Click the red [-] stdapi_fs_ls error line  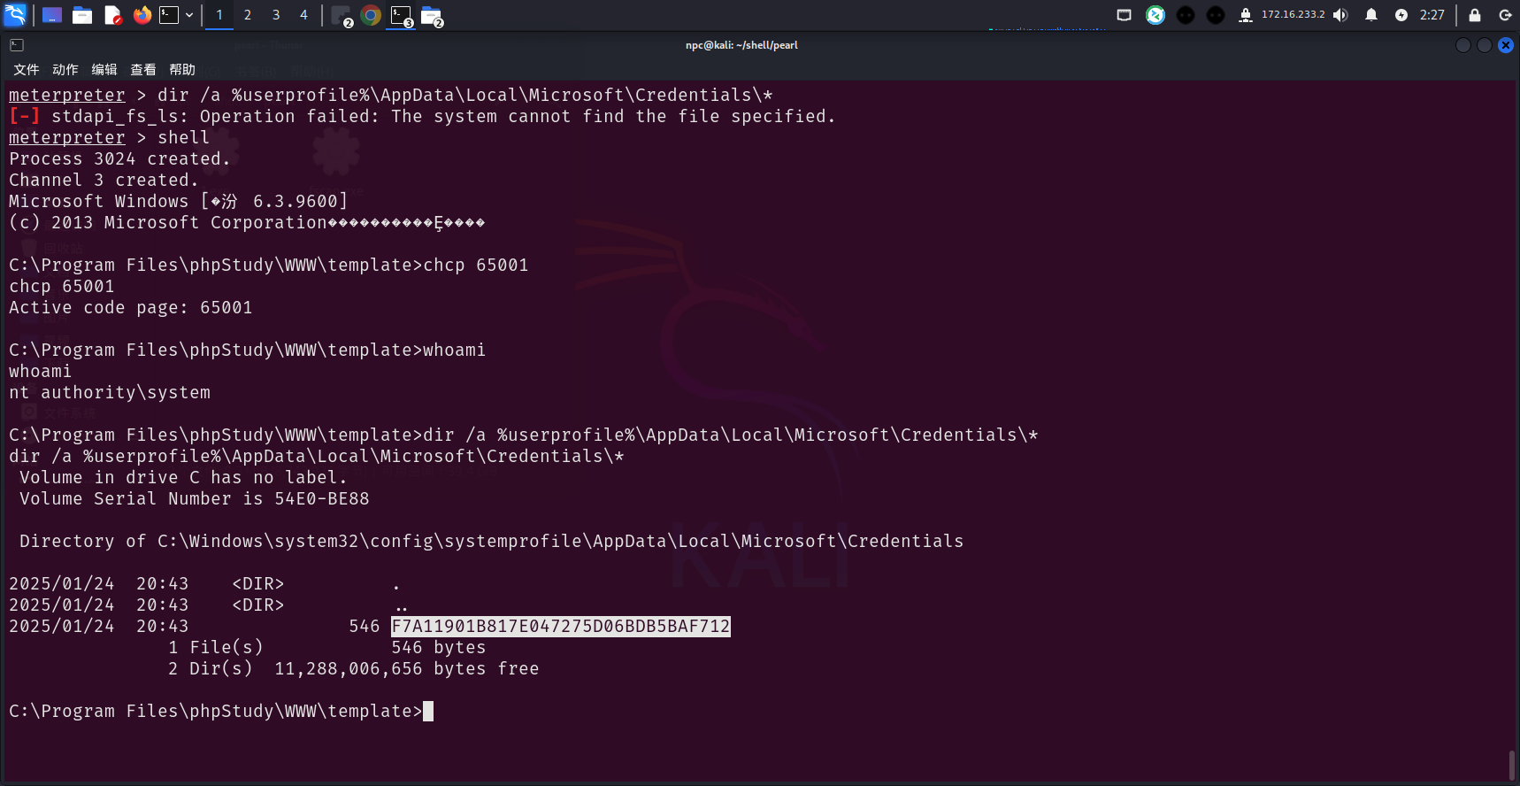click(422, 117)
